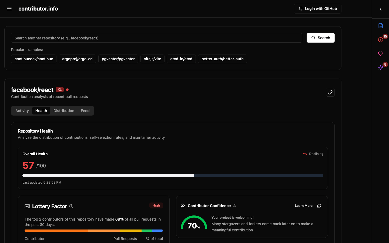
Task: Select the Feed tab
Action: click(x=85, y=111)
